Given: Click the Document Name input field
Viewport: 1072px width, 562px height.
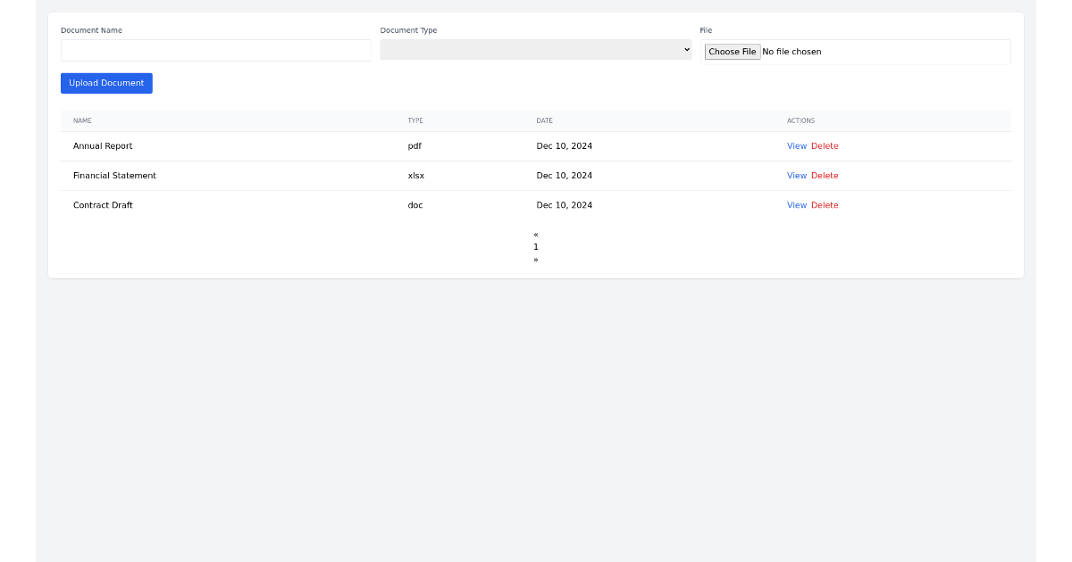Looking at the screenshot, I should point(215,50).
